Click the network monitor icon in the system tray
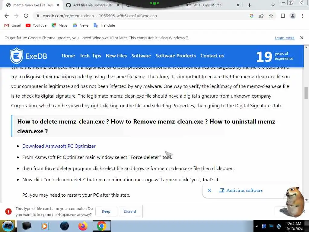This screenshot has width=309, height=232. coord(271,226)
